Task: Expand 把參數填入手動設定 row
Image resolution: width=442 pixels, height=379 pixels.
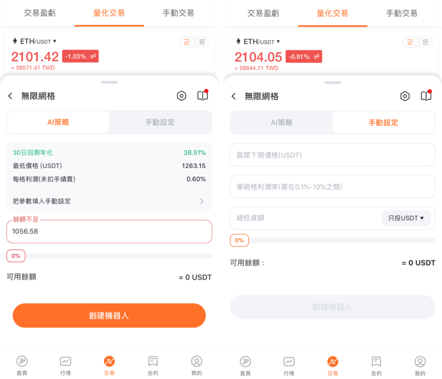Action: [109, 201]
